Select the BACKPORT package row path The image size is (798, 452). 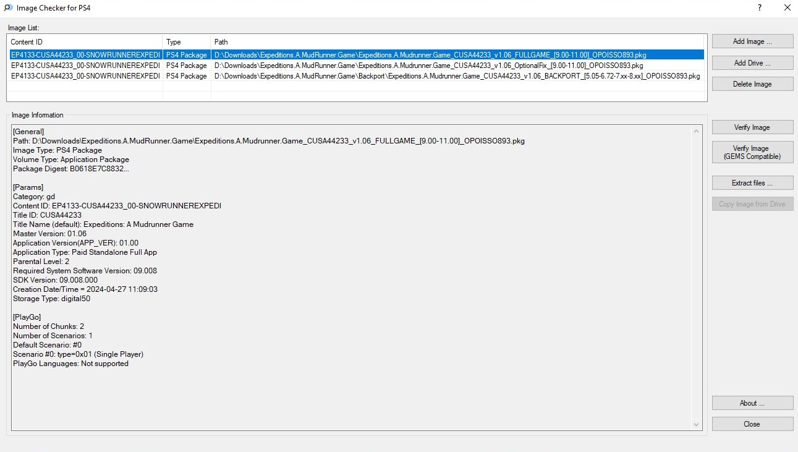point(457,76)
